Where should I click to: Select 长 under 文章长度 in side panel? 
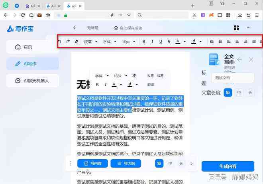click(x=250, y=93)
